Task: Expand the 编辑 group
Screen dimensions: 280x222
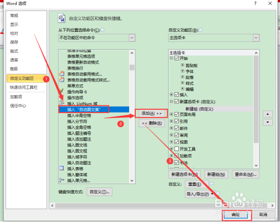Action: point(182,89)
